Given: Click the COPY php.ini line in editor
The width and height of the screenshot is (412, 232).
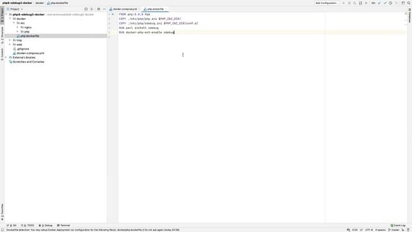Looking at the screenshot, I should [x=150, y=19].
